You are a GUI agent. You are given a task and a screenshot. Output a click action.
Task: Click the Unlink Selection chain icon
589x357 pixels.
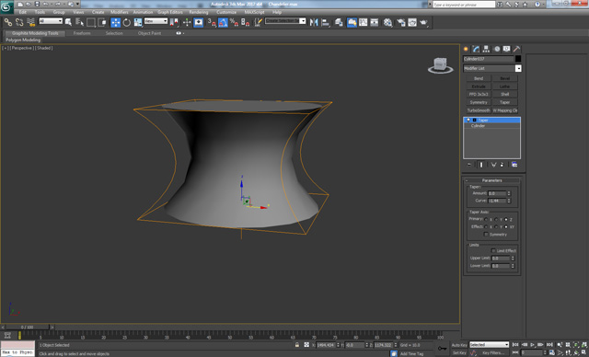(x=19, y=22)
